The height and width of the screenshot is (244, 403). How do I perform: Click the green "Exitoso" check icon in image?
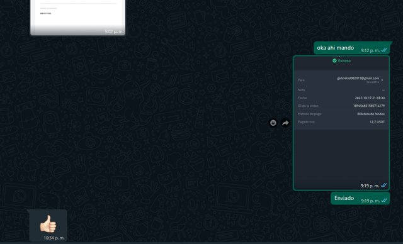click(334, 61)
